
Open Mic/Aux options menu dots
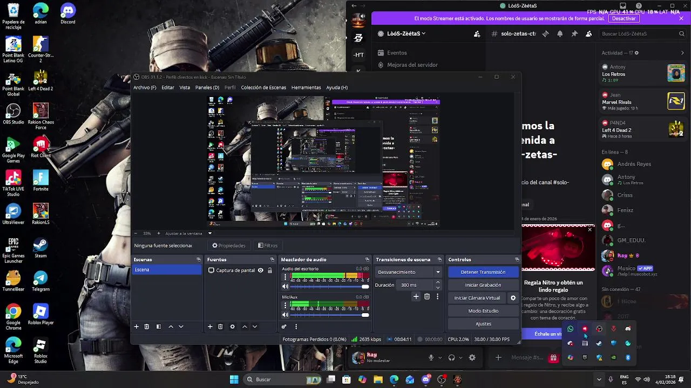285,306
